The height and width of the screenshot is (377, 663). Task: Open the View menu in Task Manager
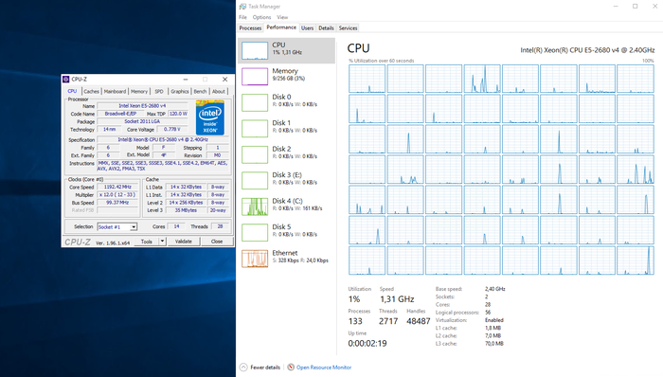coord(282,17)
